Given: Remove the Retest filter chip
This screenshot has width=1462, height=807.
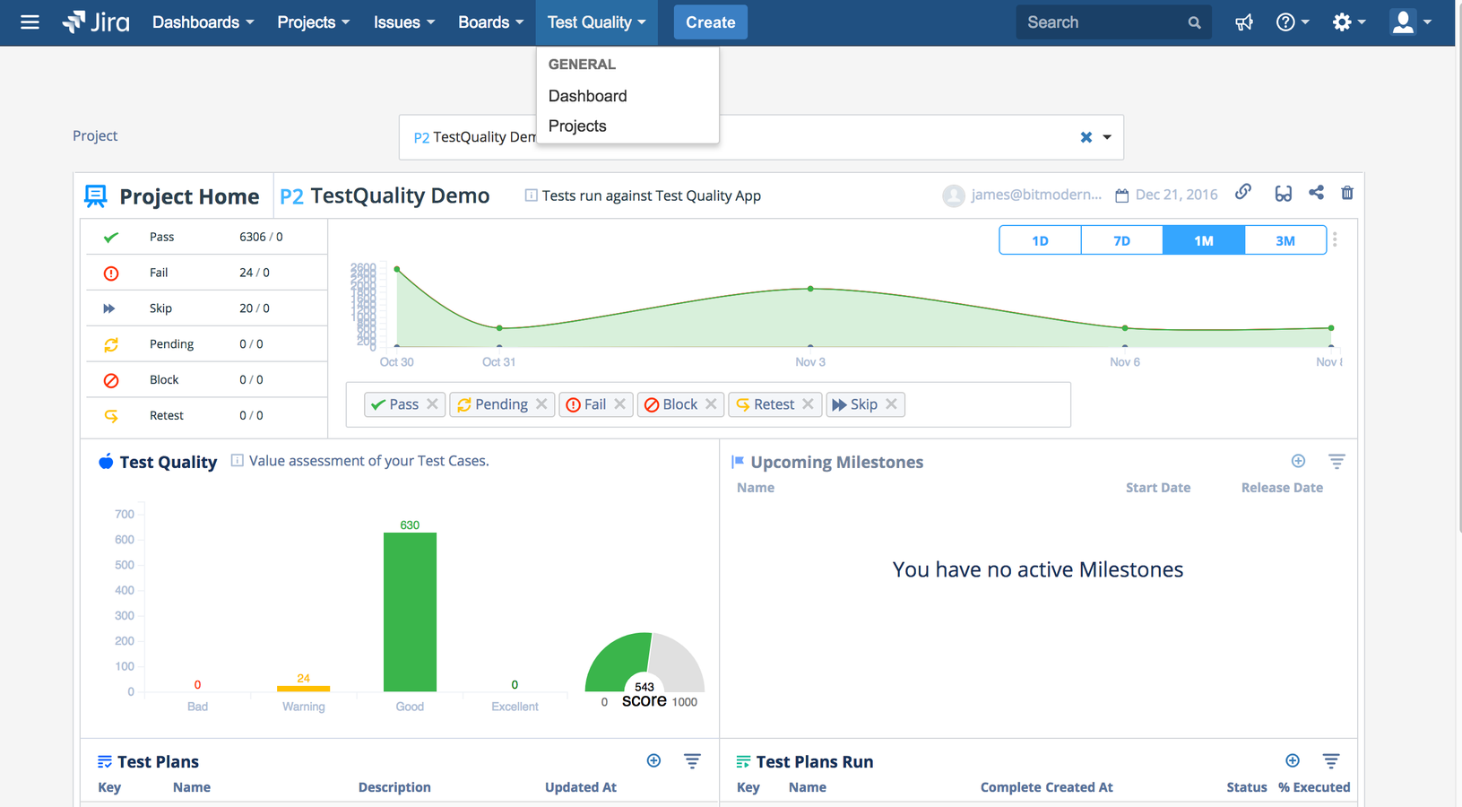Looking at the screenshot, I should pos(808,404).
